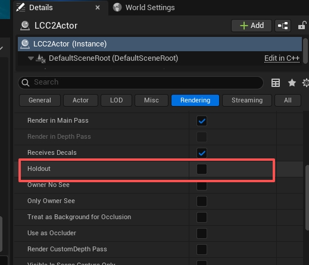Image resolution: width=309 pixels, height=265 pixels.
Task: Toggle property matrix table view icon
Action: [x=276, y=83]
